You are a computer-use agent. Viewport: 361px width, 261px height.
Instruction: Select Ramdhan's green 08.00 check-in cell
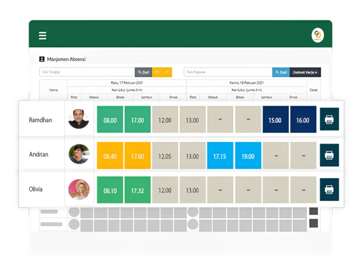tap(110, 119)
